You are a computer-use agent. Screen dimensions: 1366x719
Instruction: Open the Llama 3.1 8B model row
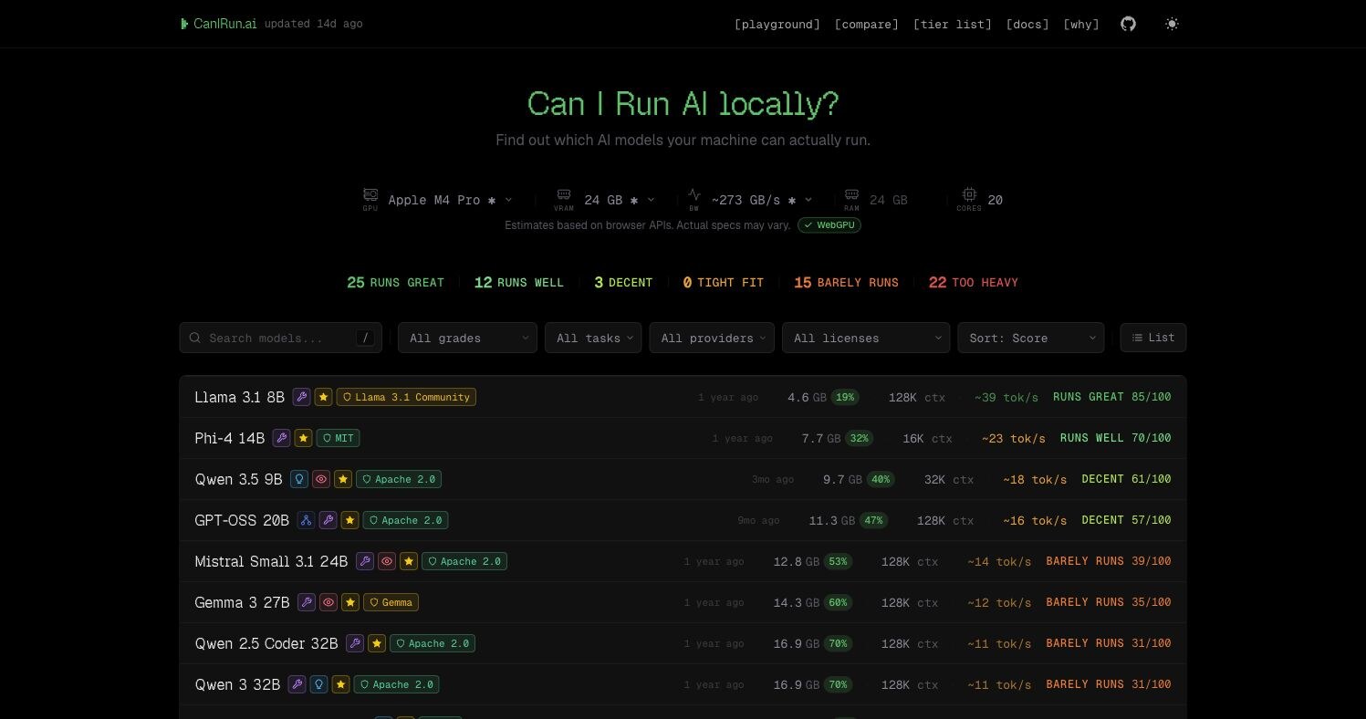click(683, 397)
